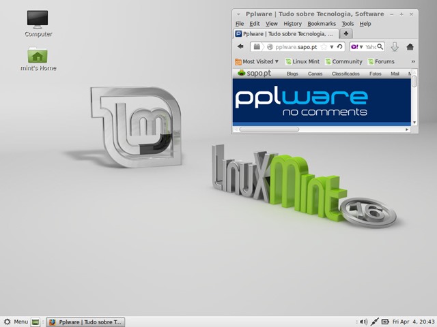The width and height of the screenshot is (437, 327).
Task: Click the horizontal scrollbar right arrow
Action: [407, 129]
